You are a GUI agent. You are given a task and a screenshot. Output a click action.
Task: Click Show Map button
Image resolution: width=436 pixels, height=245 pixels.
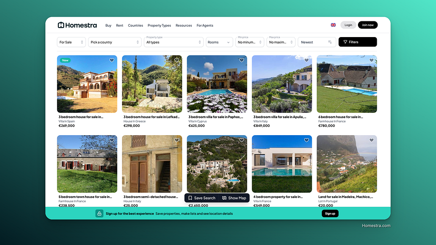234,198
